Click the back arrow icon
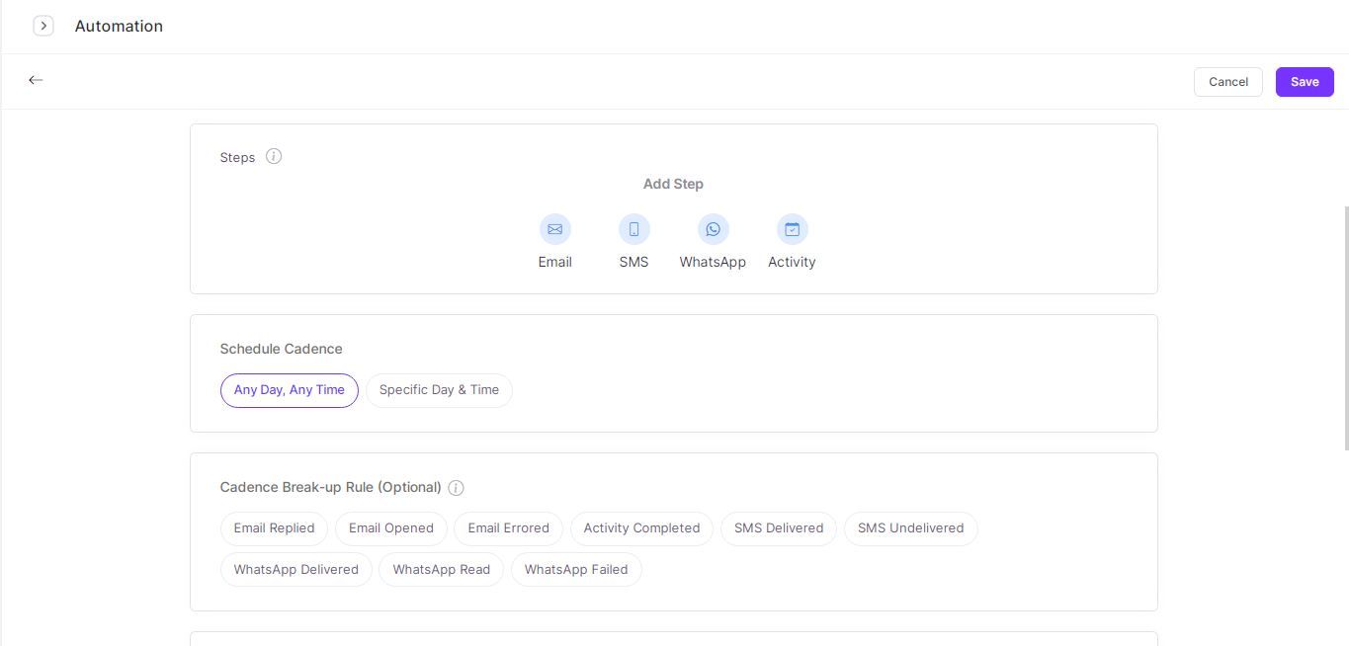This screenshot has width=1349, height=646. coord(36,80)
